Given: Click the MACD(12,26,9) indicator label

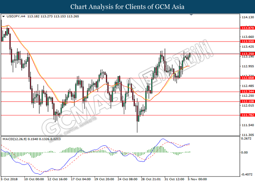Looking at the screenshot, I should point(15,139).
